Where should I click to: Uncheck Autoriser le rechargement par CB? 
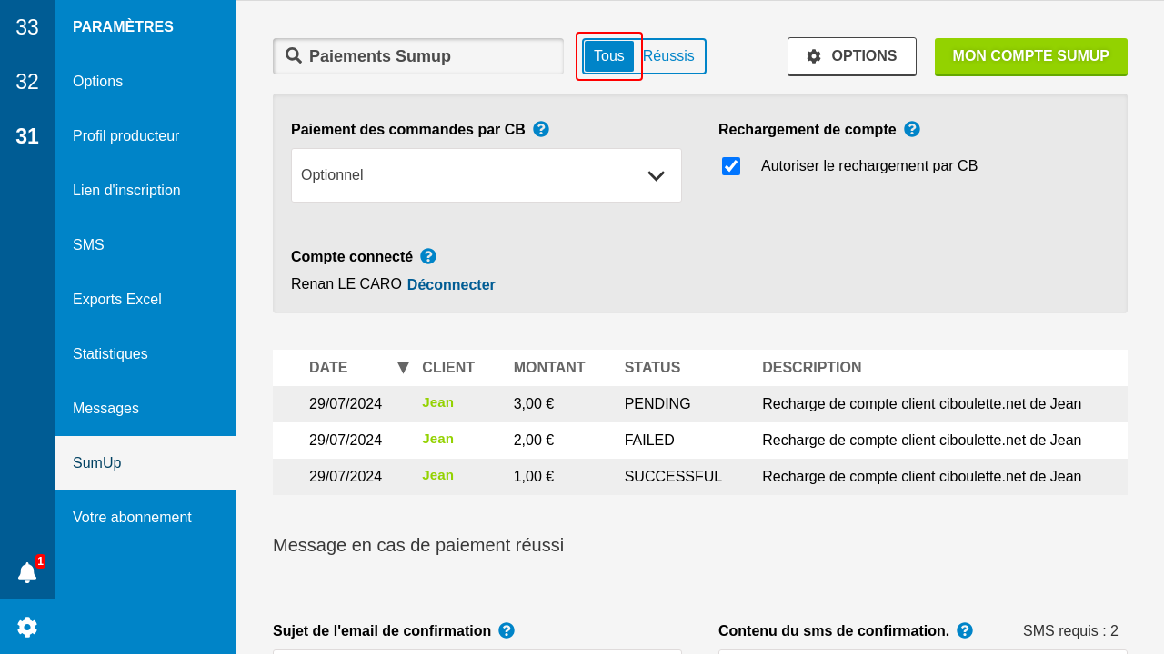[731, 166]
